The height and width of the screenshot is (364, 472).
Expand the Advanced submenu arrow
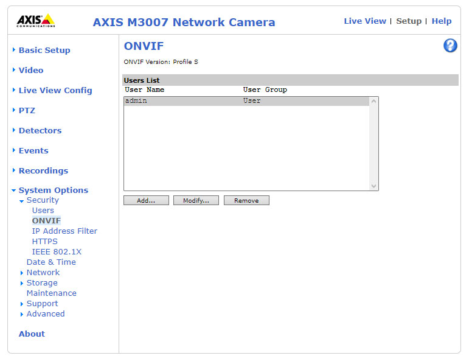[x=22, y=314]
